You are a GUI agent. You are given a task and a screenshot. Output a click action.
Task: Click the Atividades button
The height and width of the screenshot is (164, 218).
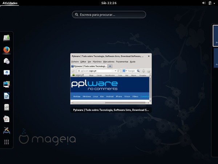click(x=10, y=3)
